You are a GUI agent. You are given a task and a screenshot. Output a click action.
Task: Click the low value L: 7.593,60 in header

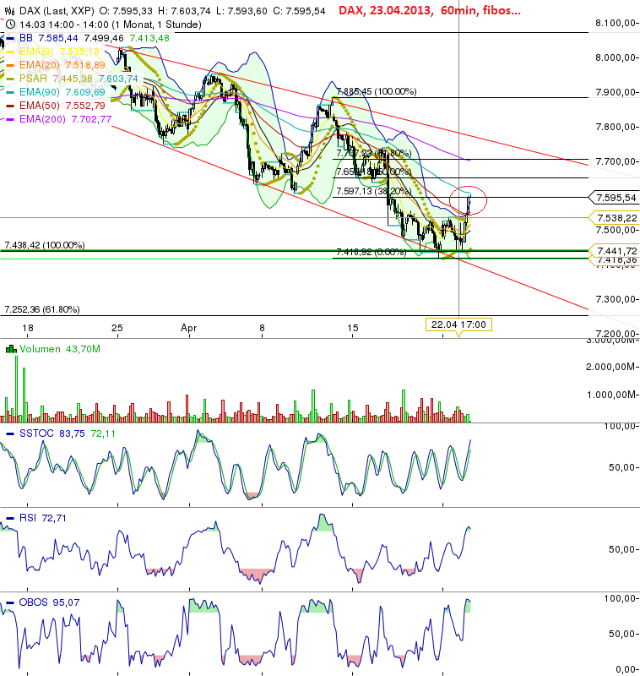click(241, 11)
